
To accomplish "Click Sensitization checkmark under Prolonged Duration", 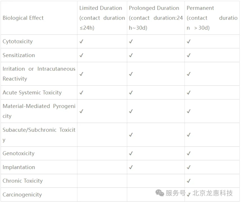I will pos(131,55).
